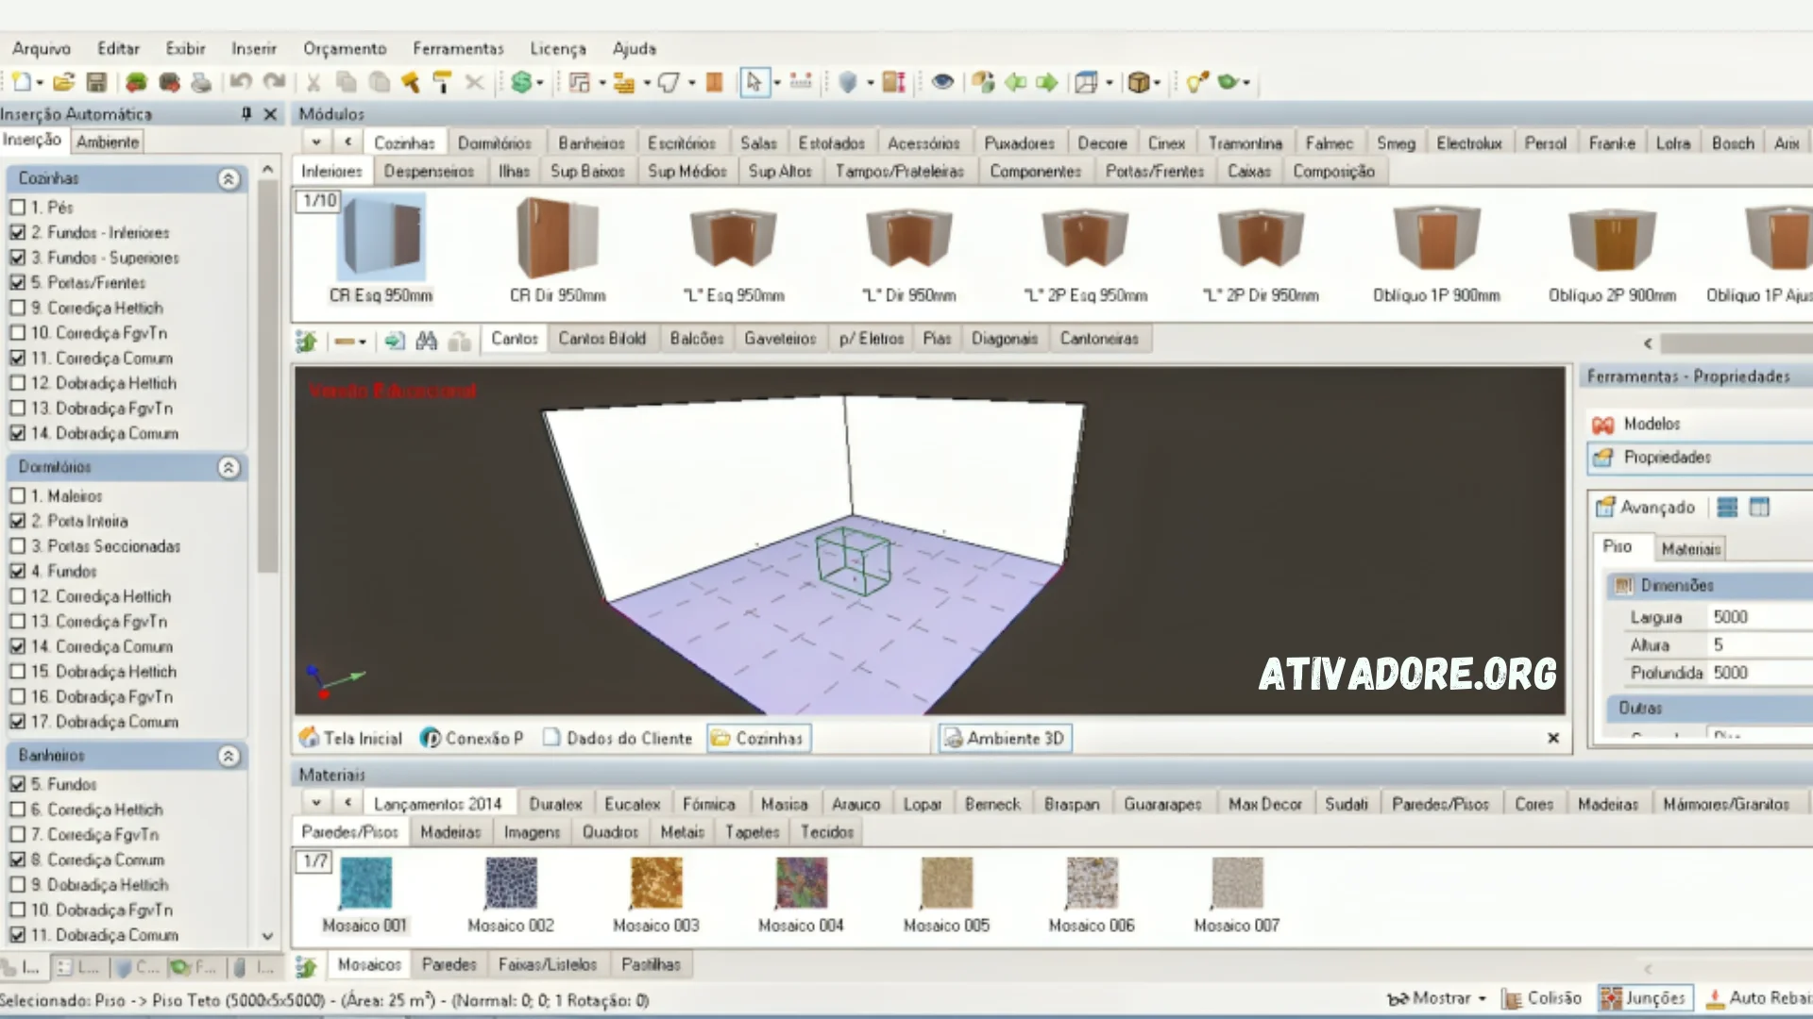
Task: Click the 3D box icon in toolbar
Action: point(1139,83)
